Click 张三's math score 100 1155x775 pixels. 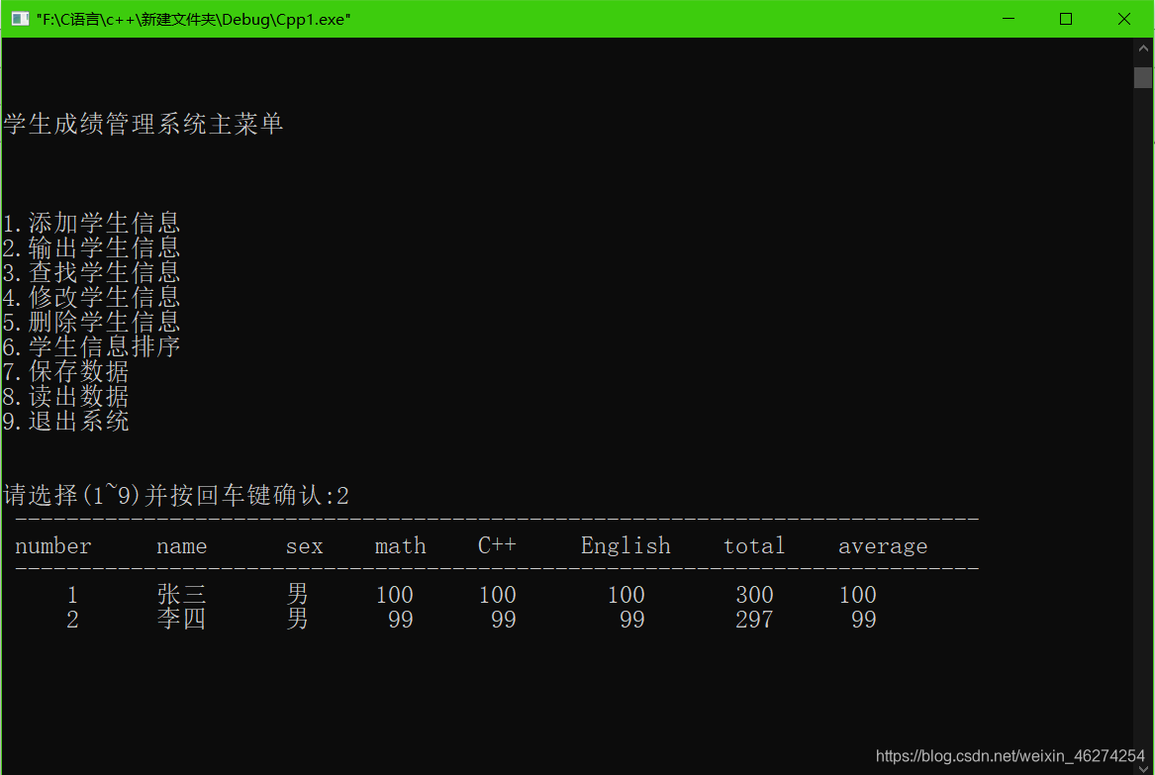(x=394, y=595)
